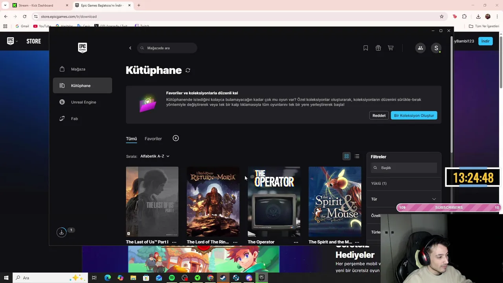Open Chrome downloads icon
Image resolution: width=503 pixels, height=283 pixels.
tap(478, 17)
